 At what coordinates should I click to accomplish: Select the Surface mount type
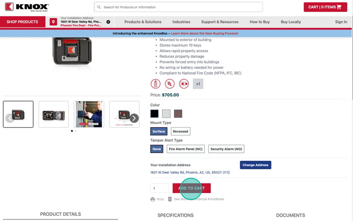click(x=159, y=131)
